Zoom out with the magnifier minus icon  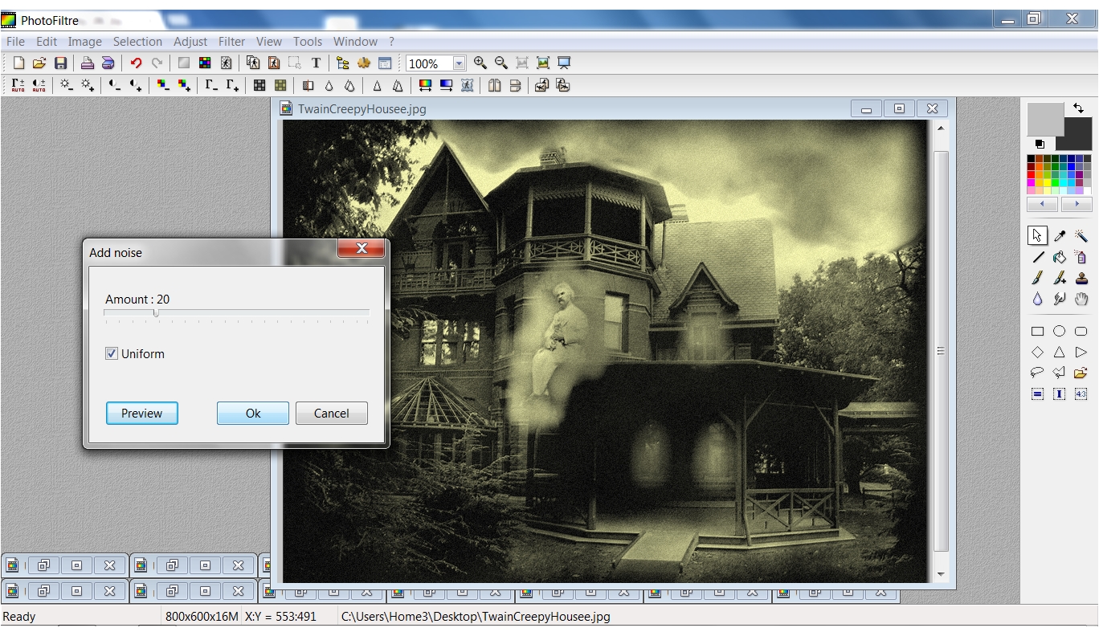[x=501, y=63]
